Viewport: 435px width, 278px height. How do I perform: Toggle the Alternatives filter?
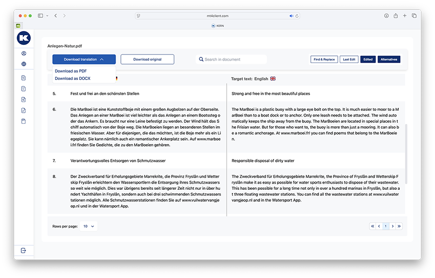point(389,59)
